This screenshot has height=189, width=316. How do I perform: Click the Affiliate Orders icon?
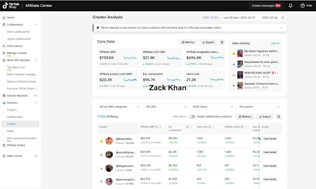pyautogui.click(x=4, y=145)
